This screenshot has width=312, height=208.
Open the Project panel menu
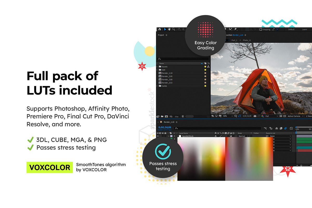pos(166,35)
